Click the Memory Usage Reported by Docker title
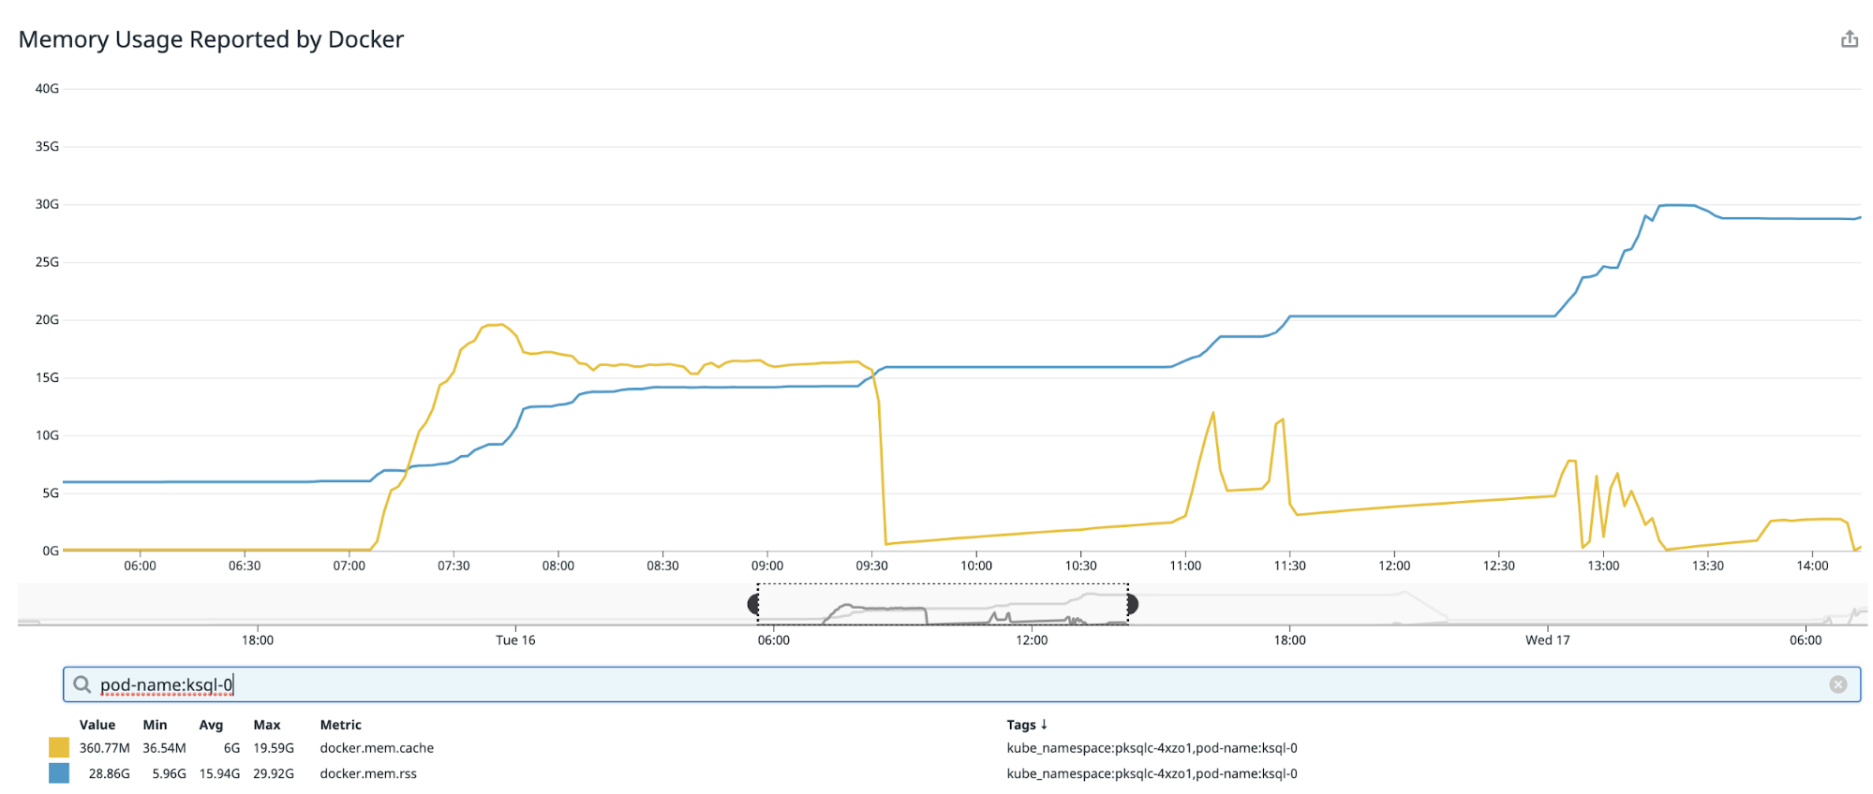This screenshot has height=794, width=1873. (211, 39)
